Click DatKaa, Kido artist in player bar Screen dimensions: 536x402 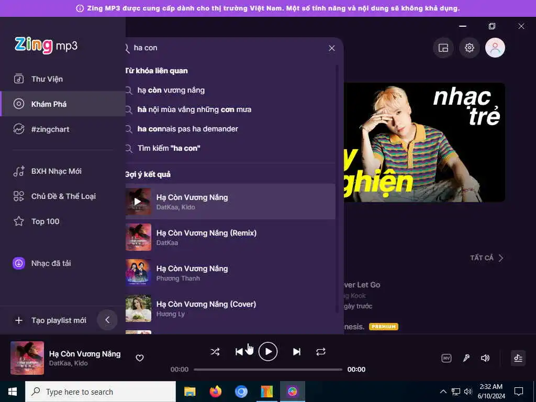click(x=69, y=363)
